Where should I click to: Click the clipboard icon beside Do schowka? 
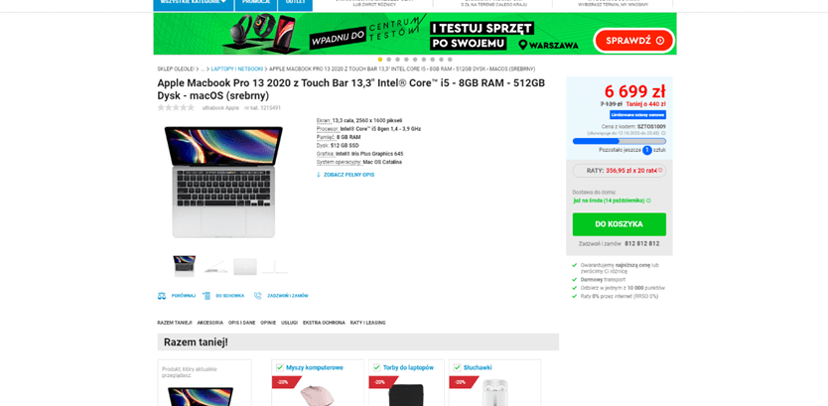coord(207,296)
